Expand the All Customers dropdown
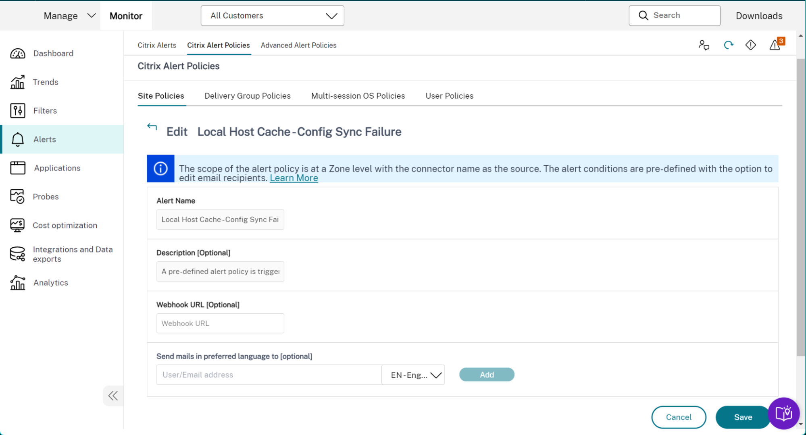This screenshot has height=435, width=806. click(273, 16)
